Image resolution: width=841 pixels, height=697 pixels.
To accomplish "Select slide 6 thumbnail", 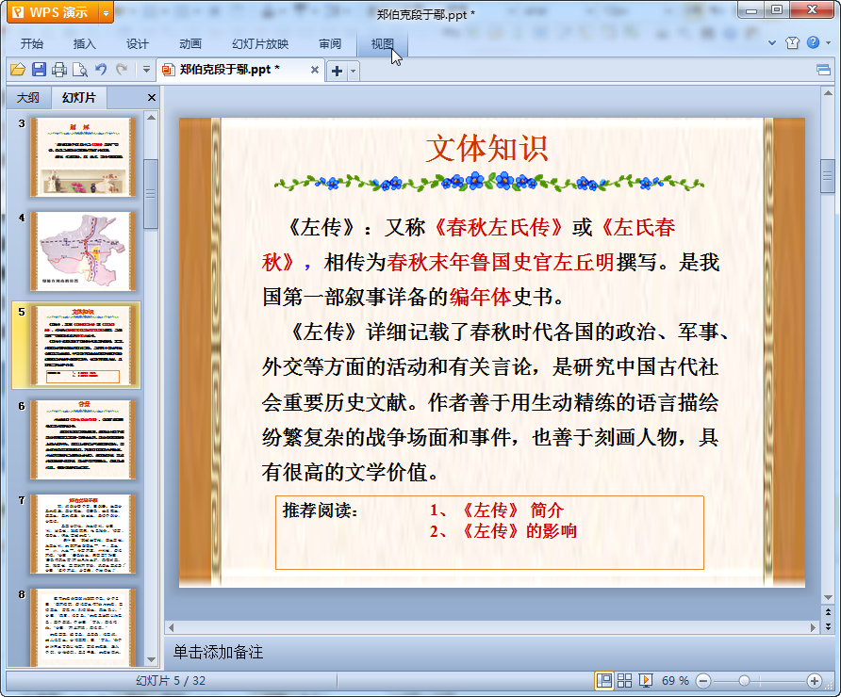I will point(83,440).
